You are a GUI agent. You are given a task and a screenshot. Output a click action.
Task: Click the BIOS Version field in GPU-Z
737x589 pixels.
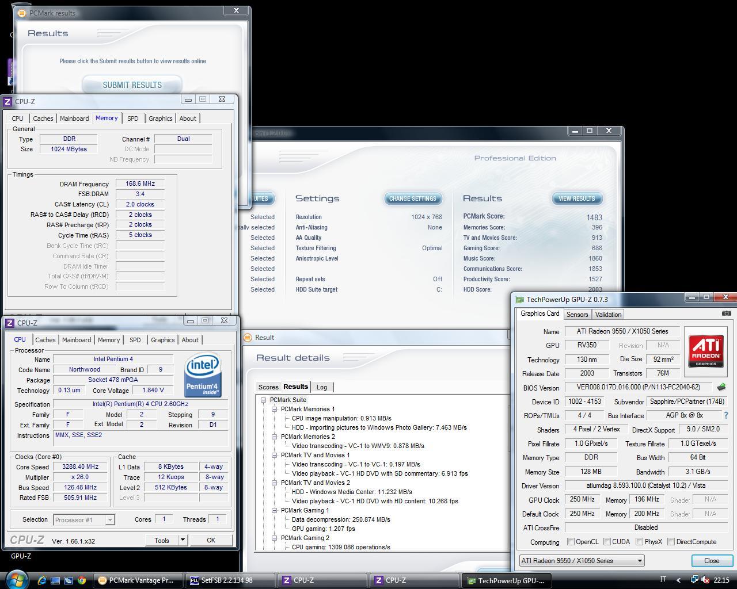click(x=638, y=388)
